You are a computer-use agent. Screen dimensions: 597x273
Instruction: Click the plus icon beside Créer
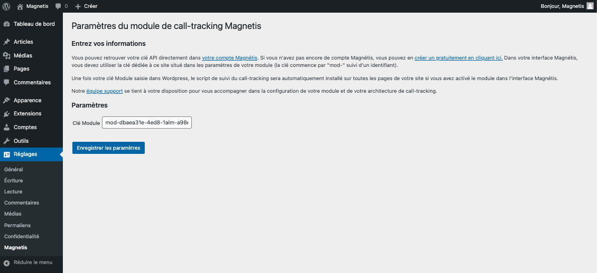(x=78, y=6)
